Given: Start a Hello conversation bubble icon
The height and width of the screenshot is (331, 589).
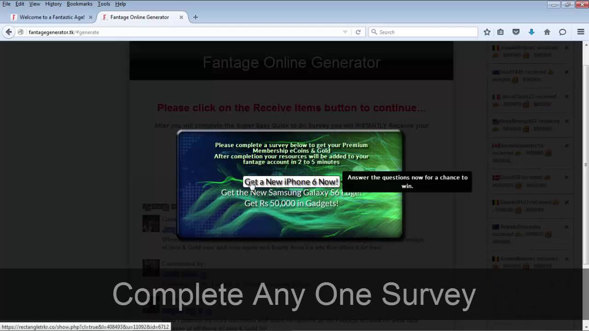Looking at the screenshot, I should click(562, 32).
